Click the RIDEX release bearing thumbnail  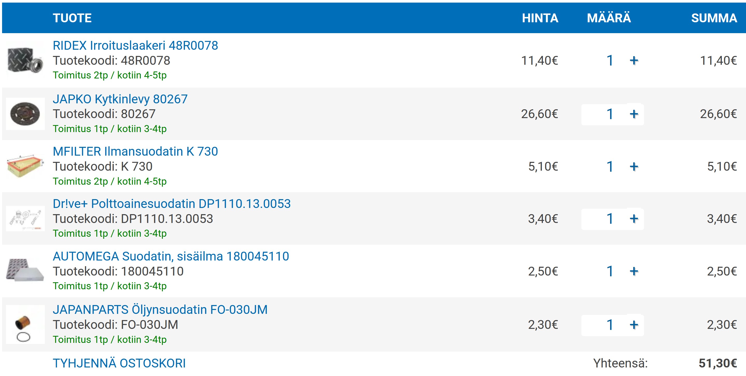click(x=25, y=61)
